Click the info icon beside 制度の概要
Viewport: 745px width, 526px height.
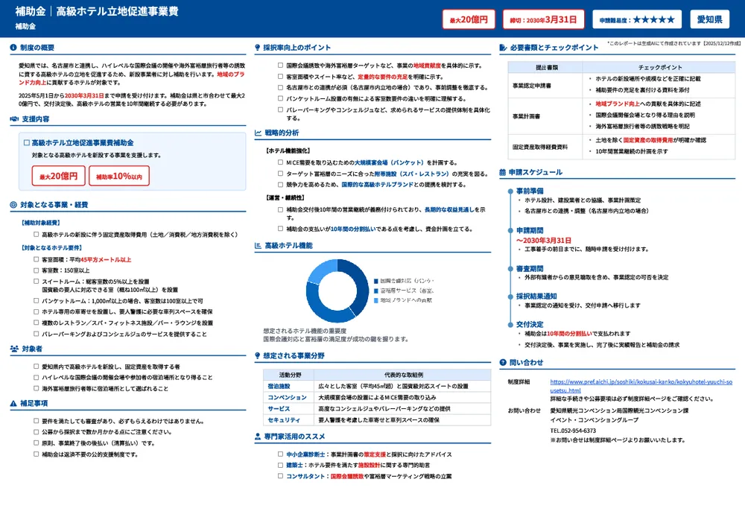13,48
